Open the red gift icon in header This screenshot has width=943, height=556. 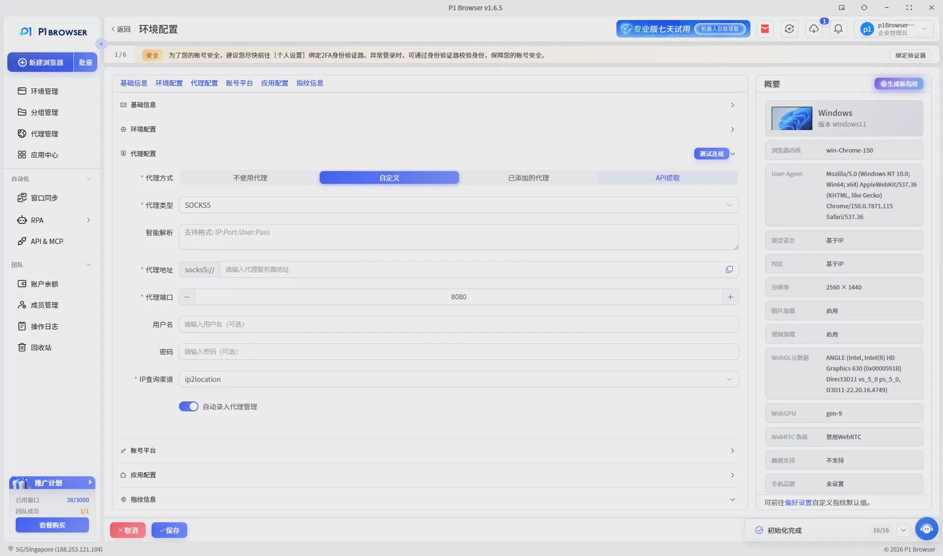point(765,29)
